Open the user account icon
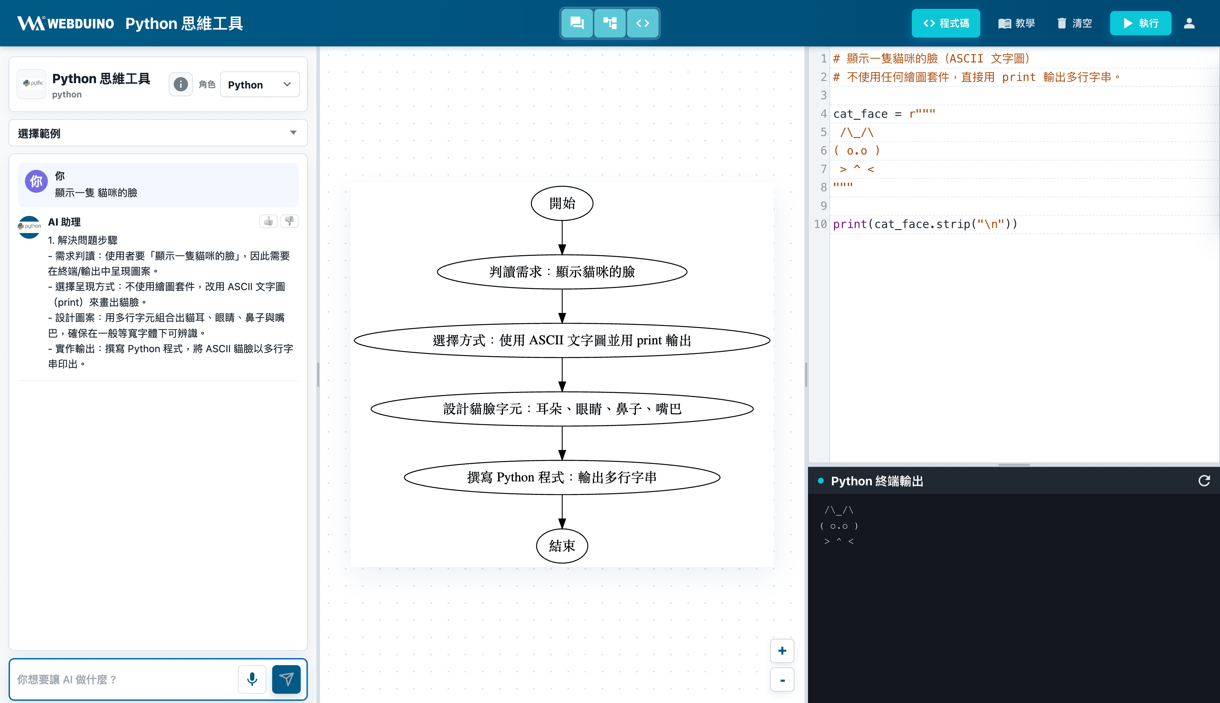 coord(1189,23)
